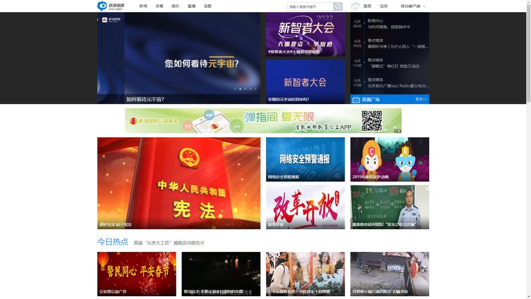Open the police officer 110 blackboard thumbnail
This screenshot has height=299, width=531.
[x=389, y=207]
